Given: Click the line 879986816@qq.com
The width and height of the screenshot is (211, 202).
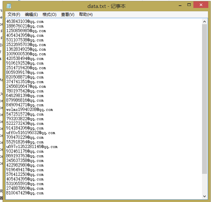Looking at the screenshot, I should point(25,100).
